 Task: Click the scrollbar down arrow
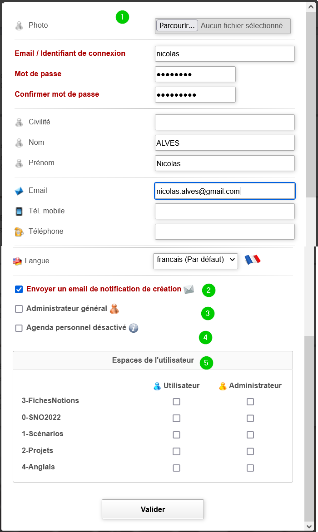pyautogui.click(x=310, y=526)
